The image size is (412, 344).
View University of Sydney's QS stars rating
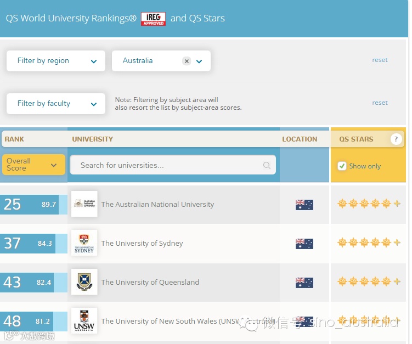pos(369,243)
